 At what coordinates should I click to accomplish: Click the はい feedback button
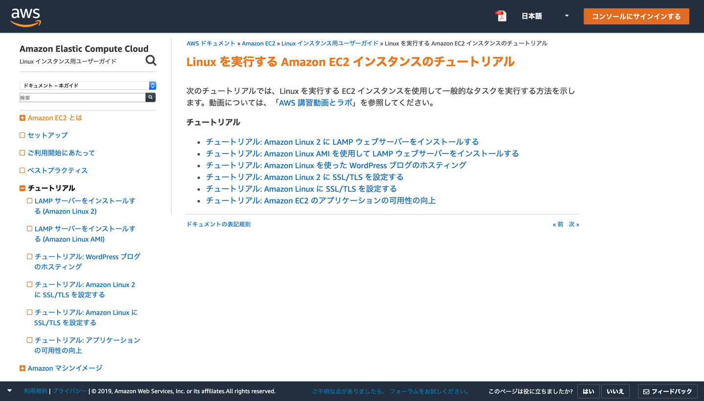click(x=589, y=391)
